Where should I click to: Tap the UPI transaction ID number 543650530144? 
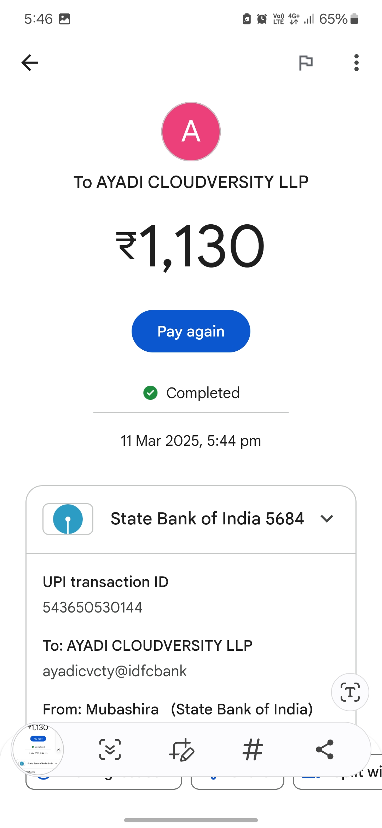coord(93,608)
